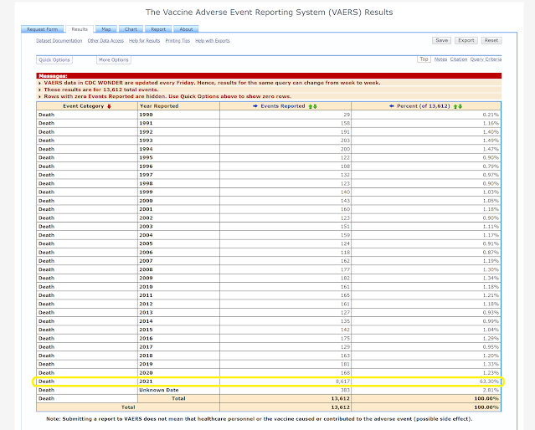Image resolution: width=535 pixels, height=430 pixels.
Task: Sort Percent column ascending with green up arrow
Action: click(x=455, y=106)
